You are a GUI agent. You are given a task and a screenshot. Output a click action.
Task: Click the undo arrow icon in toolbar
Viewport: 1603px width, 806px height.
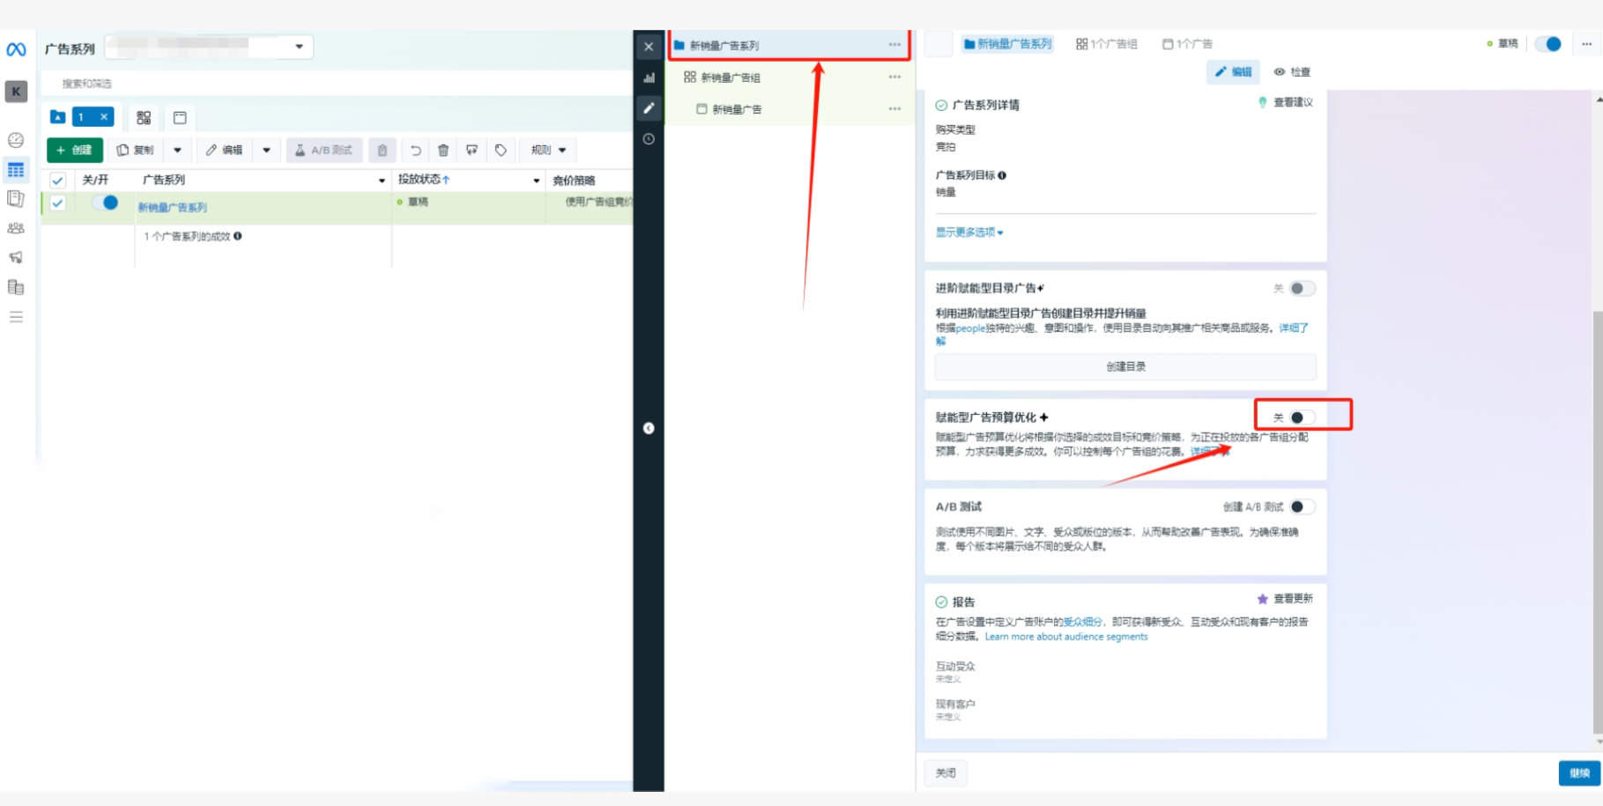tap(416, 151)
